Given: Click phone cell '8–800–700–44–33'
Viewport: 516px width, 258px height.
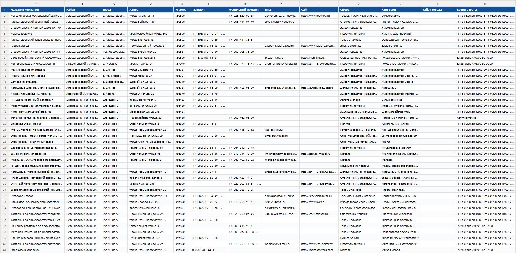Looking at the screenshot, I should pos(209,250).
